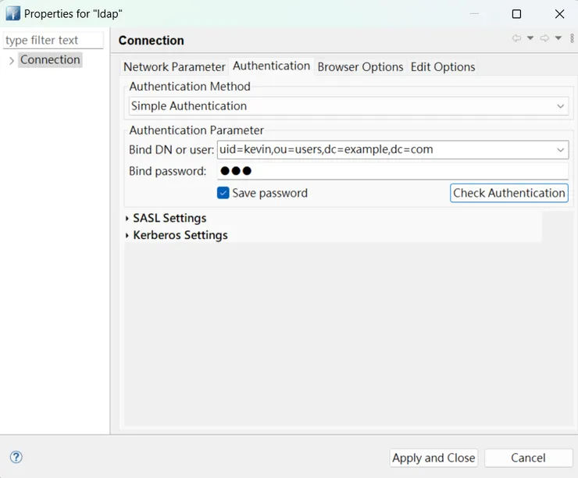The image size is (578, 478).
Task: Click the help question mark icon
Action: pos(16,458)
